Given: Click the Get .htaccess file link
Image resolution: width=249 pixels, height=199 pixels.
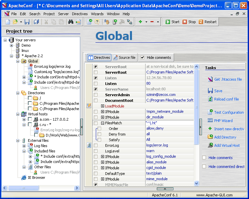Looking at the screenshot, I should click(228, 79).
